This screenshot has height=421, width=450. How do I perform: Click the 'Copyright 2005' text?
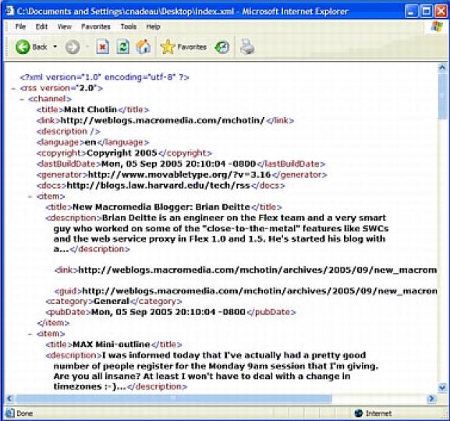click(x=122, y=153)
